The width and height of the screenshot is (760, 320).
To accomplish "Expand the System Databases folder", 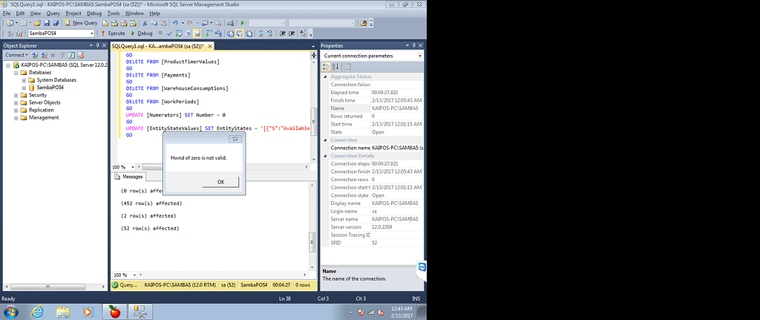I will (24, 80).
